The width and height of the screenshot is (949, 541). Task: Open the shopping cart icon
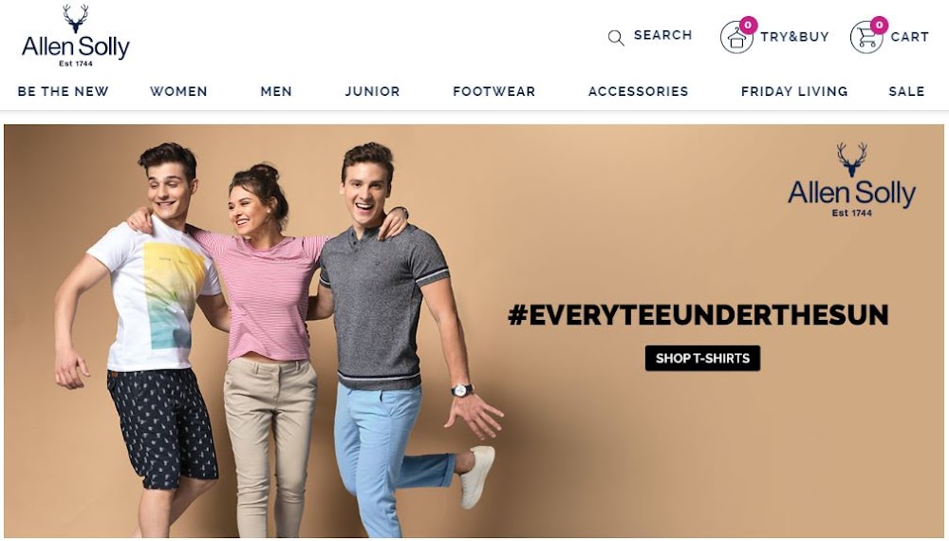pyautogui.click(x=866, y=38)
